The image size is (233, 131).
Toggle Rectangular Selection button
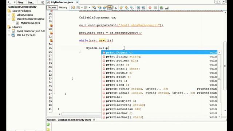[115, 8]
